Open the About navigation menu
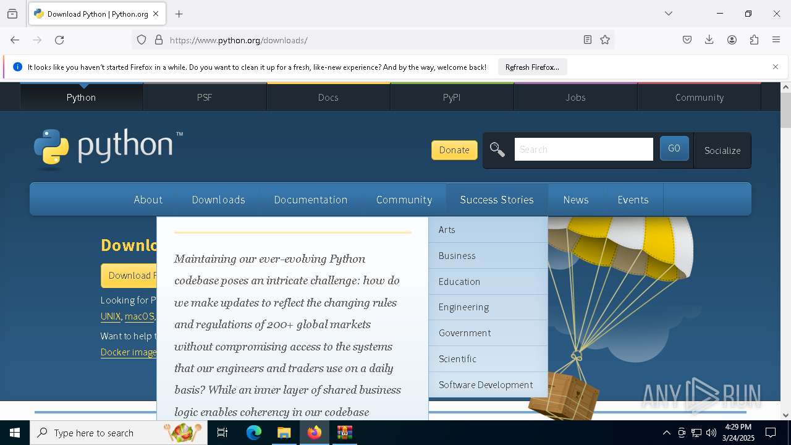Viewport: 791px width, 445px height. coord(148,200)
